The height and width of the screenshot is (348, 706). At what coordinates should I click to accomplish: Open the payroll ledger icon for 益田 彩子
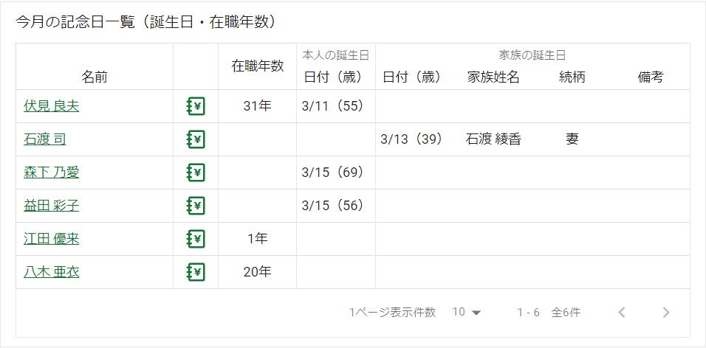point(196,206)
